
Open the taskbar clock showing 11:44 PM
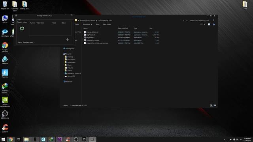[247, 139]
